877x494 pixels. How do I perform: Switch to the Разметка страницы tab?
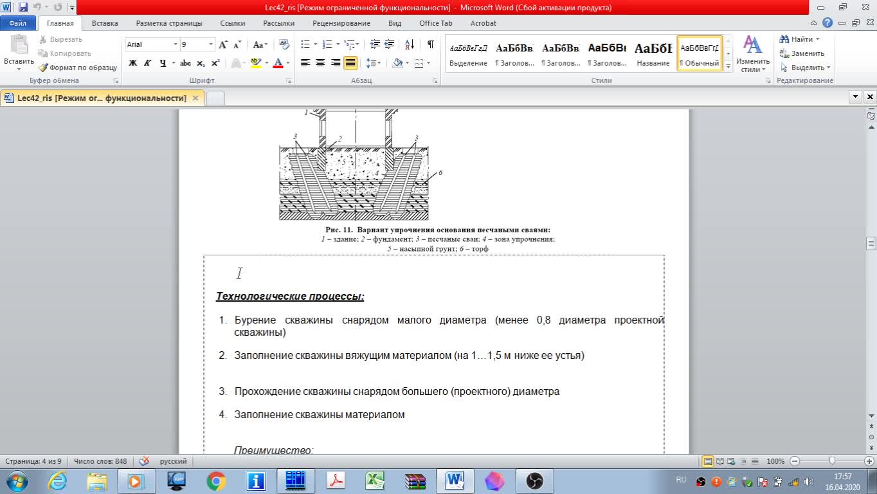[169, 23]
